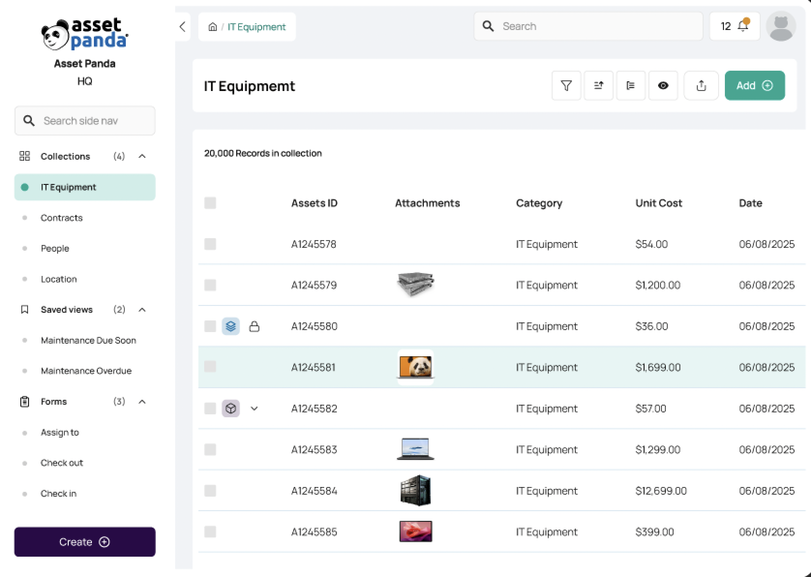Click the Create button in sidebar
This screenshot has height=577, width=811.
85,542
